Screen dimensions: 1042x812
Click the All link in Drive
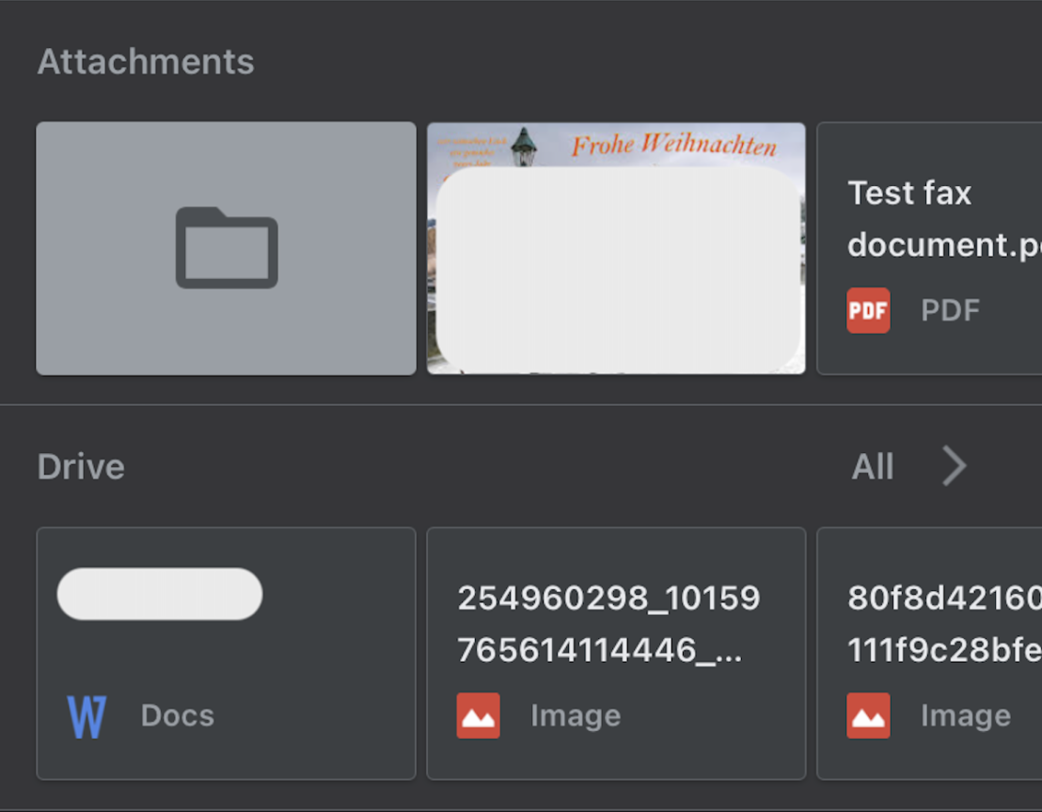point(873,467)
